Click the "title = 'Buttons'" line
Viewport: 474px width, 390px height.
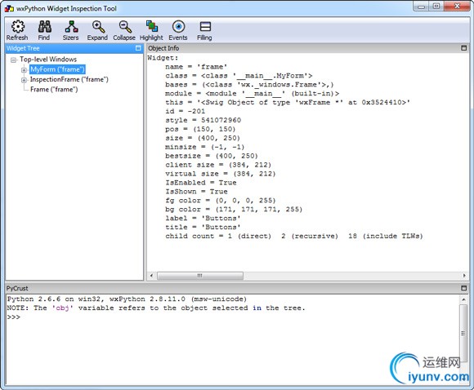(x=203, y=228)
